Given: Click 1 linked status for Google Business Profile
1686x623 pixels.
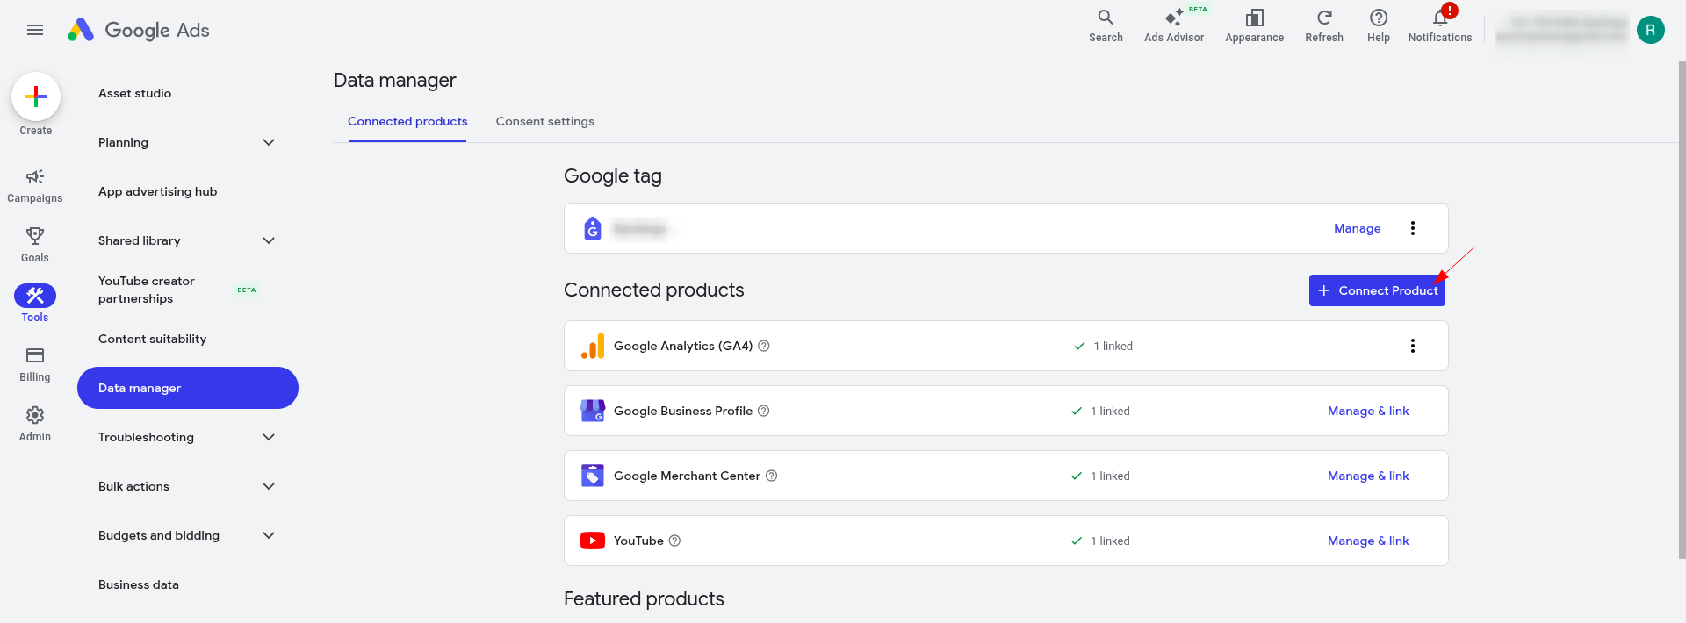Looking at the screenshot, I should (1100, 411).
